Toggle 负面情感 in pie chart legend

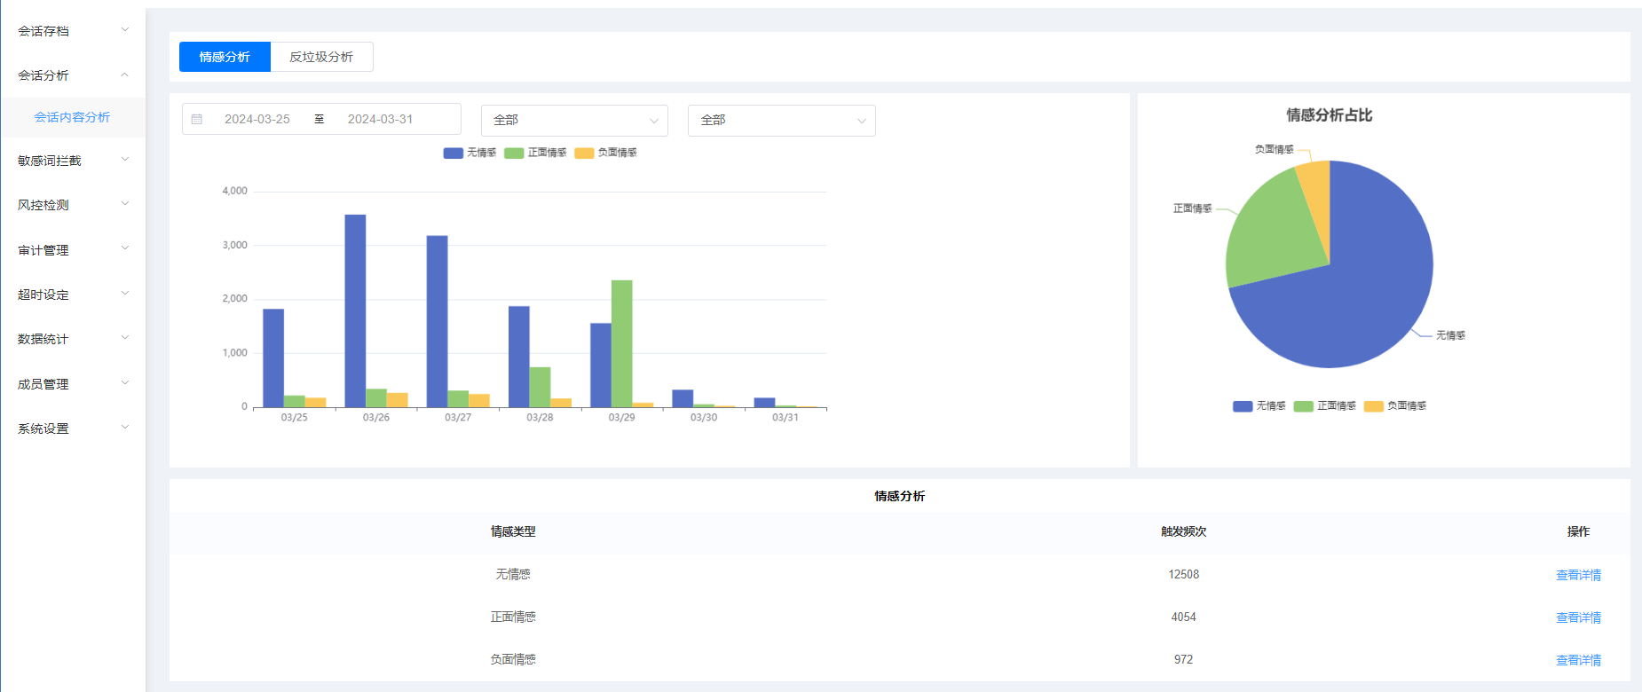(1395, 406)
